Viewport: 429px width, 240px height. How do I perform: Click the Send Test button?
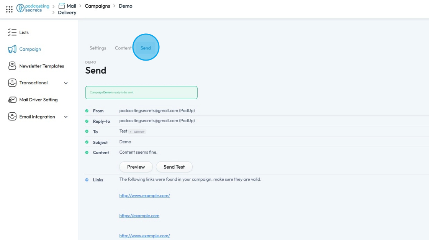click(174, 167)
